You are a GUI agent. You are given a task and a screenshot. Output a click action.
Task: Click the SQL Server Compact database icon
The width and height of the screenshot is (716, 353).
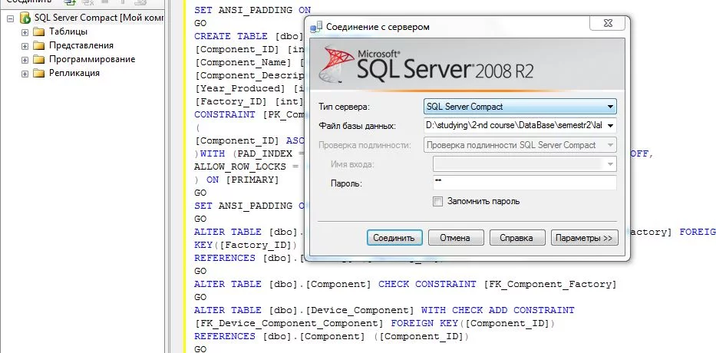point(25,18)
